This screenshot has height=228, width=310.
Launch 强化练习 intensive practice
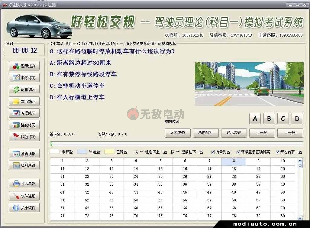tap(24, 125)
